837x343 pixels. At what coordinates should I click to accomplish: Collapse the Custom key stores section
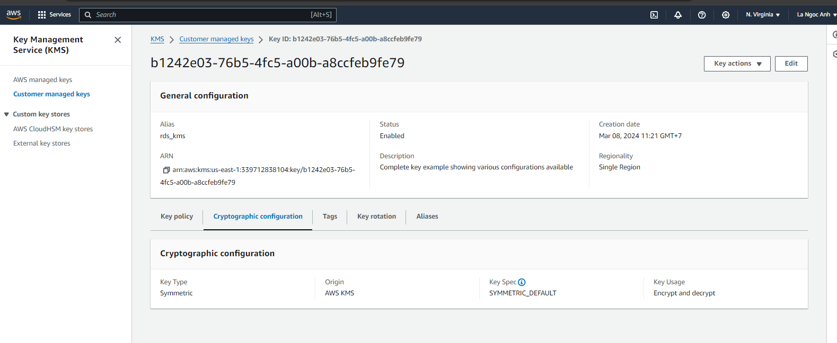pos(6,114)
